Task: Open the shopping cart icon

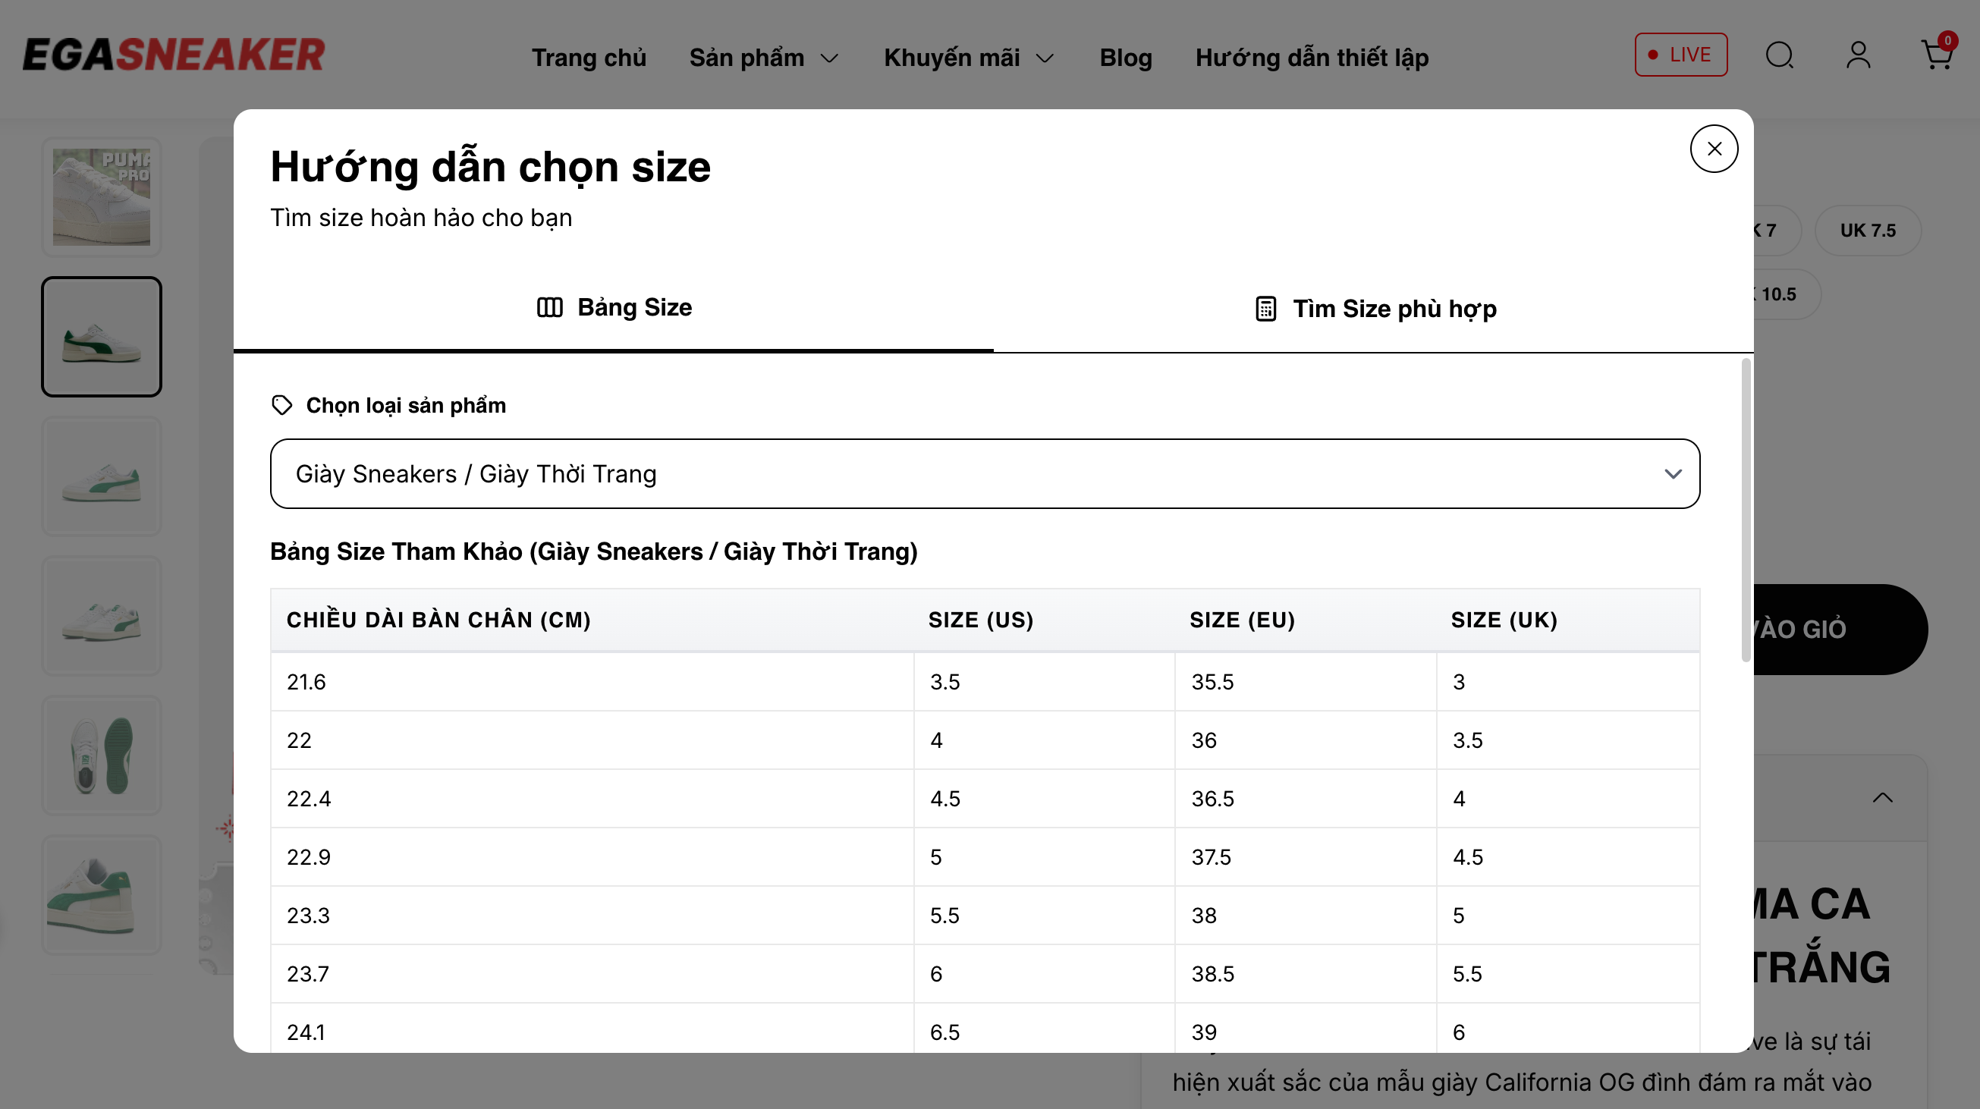Action: [1935, 55]
